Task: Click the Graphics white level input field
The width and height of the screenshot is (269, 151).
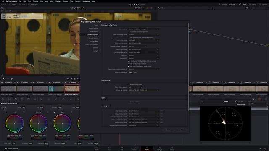Action: click(x=131, y=72)
